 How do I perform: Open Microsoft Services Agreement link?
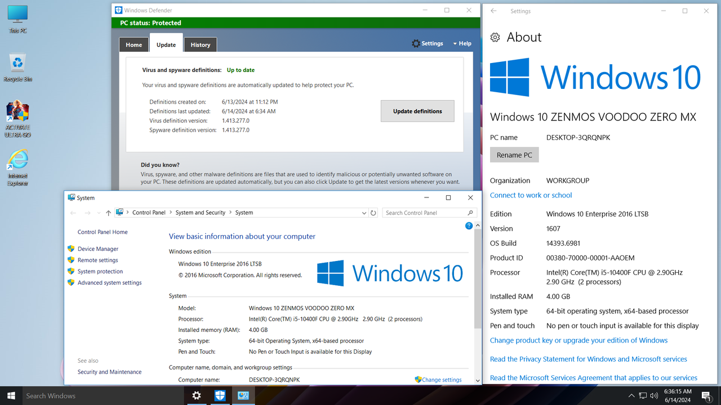(594, 378)
